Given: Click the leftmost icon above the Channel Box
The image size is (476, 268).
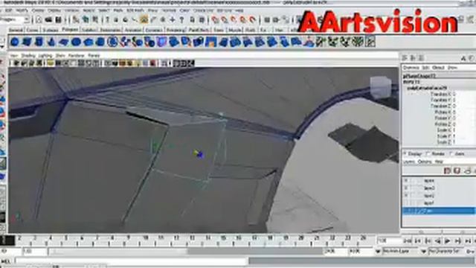Looking at the screenshot, I should pos(405,58).
